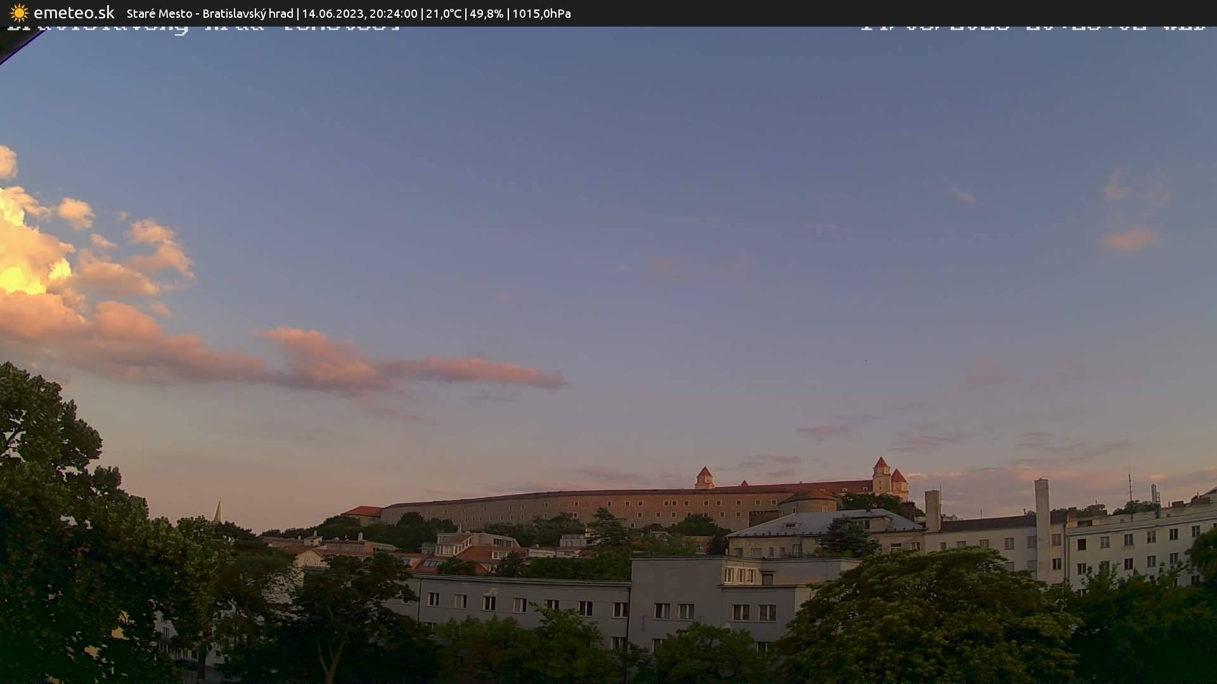The height and width of the screenshot is (684, 1217).
Task: Click the 21,0°C temperature reading
Action: click(444, 13)
